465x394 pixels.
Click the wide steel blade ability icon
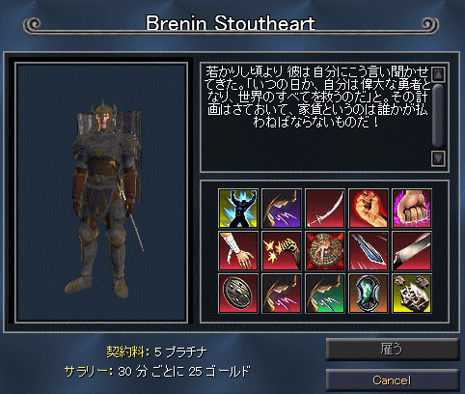[x=412, y=251]
